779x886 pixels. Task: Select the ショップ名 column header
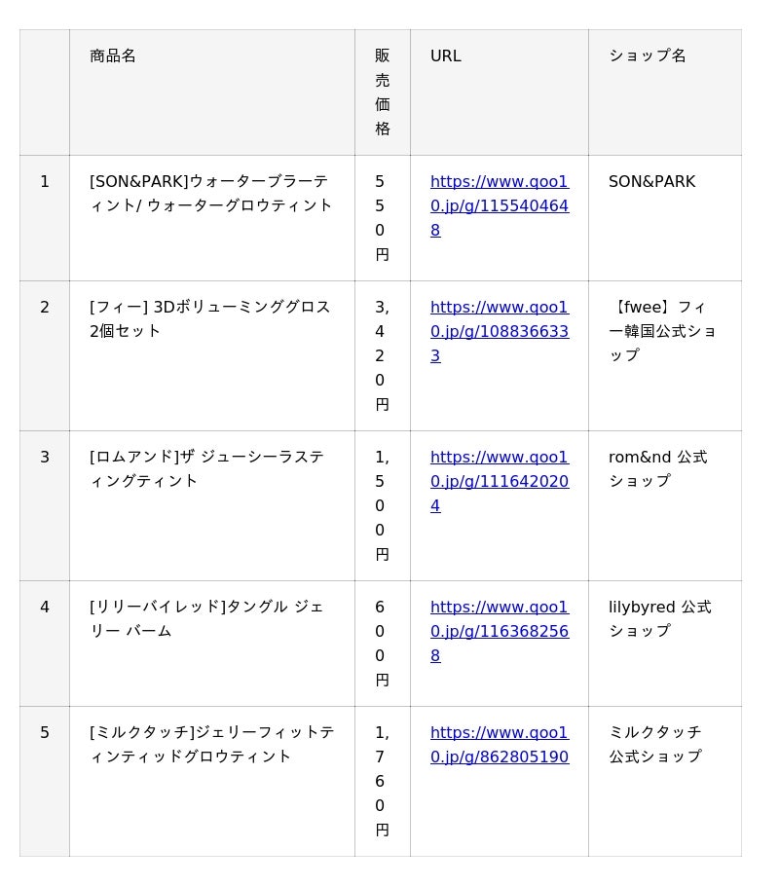[x=648, y=56]
